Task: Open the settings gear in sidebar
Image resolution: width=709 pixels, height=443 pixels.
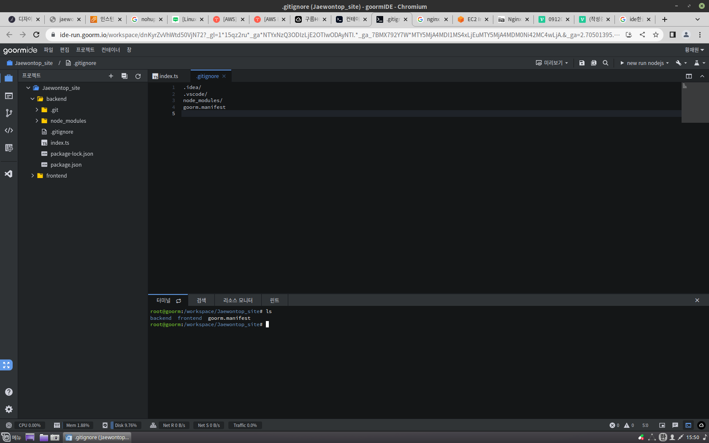Action: pyautogui.click(x=9, y=409)
